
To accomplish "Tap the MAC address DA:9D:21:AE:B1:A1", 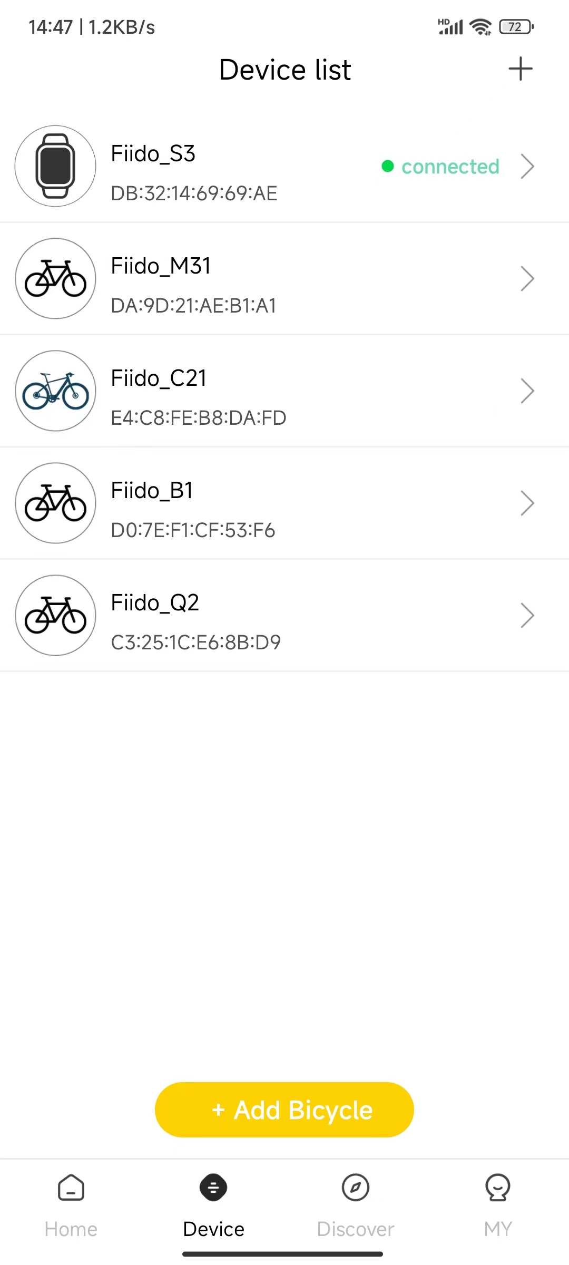I will click(194, 306).
